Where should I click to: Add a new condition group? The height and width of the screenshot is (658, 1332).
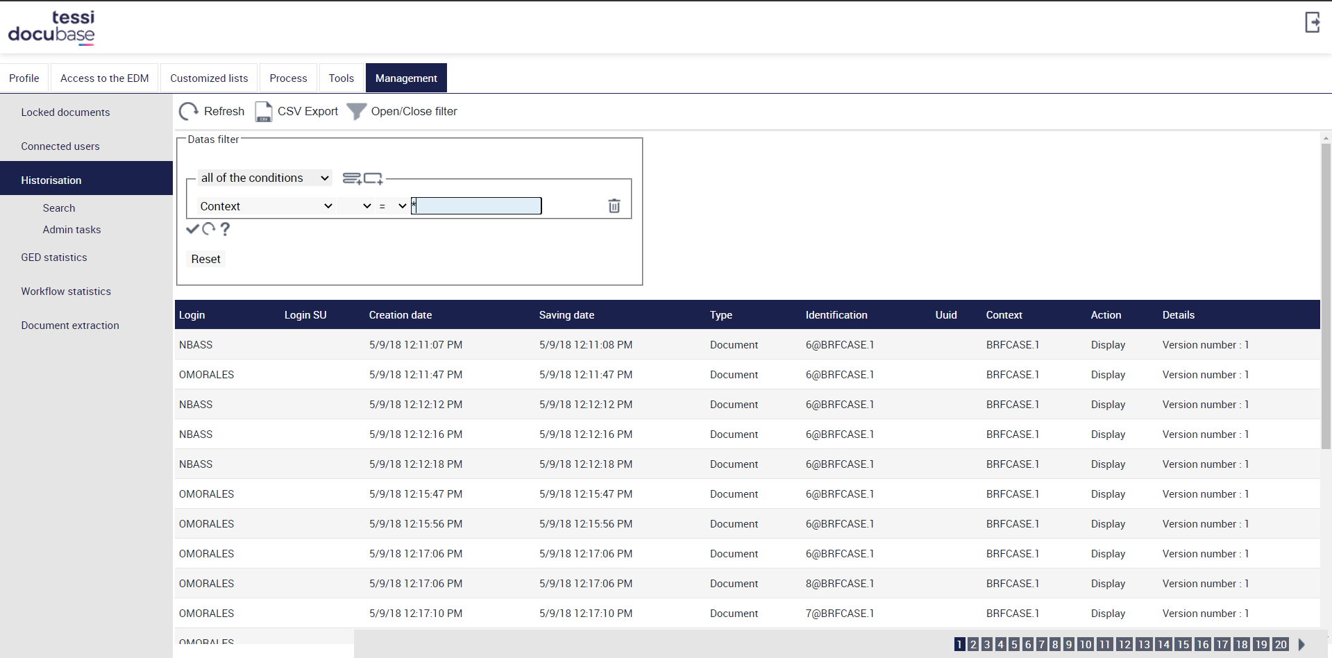tap(374, 178)
